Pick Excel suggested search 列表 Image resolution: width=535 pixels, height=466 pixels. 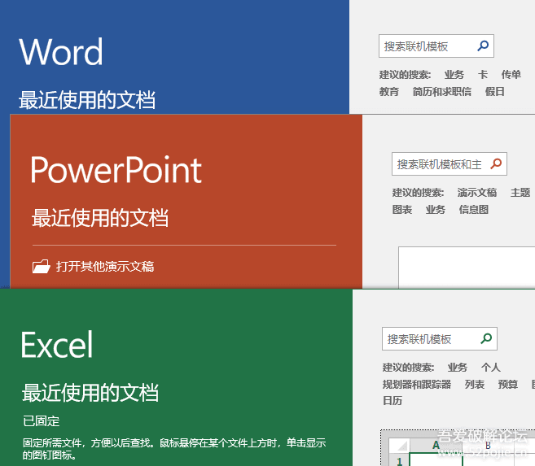click(474, 384)
